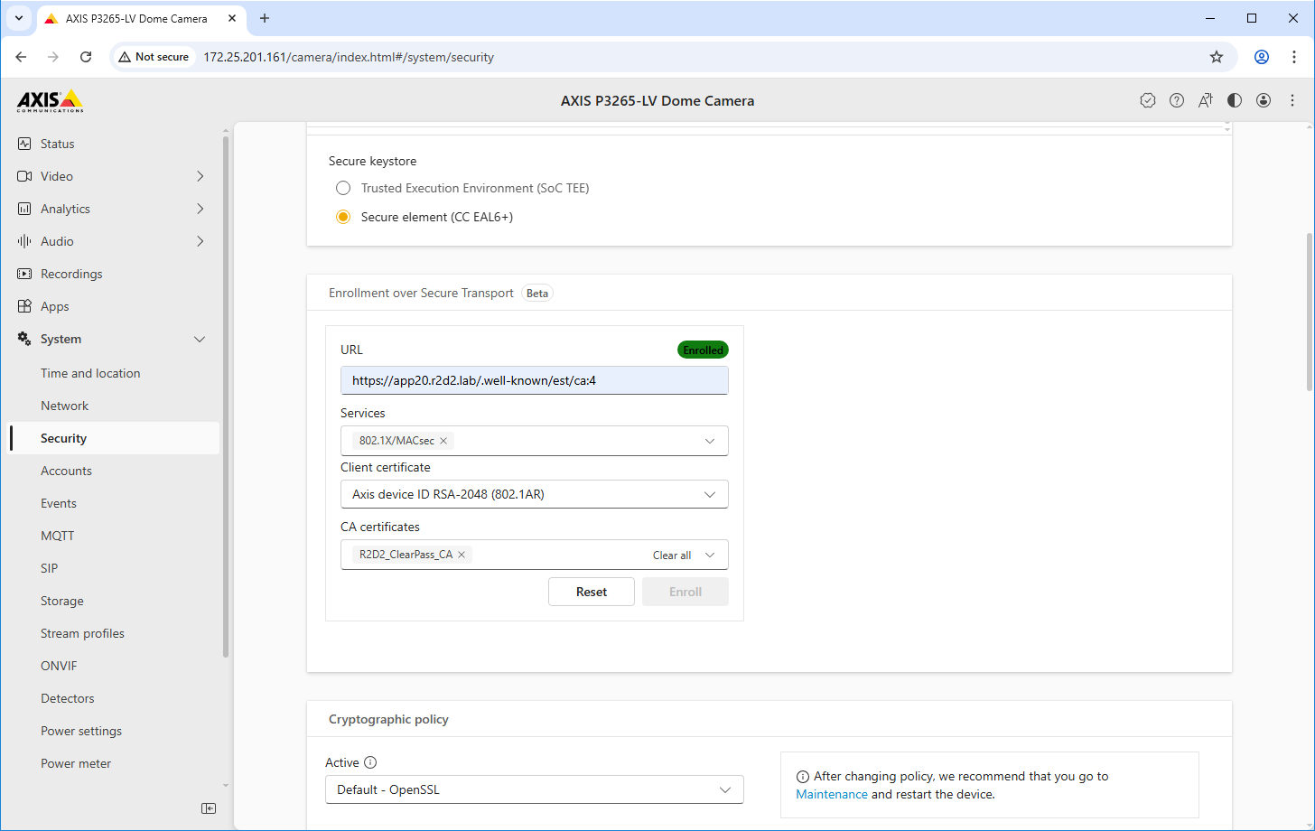Open the user account icon in header

tap(1264, 100)
